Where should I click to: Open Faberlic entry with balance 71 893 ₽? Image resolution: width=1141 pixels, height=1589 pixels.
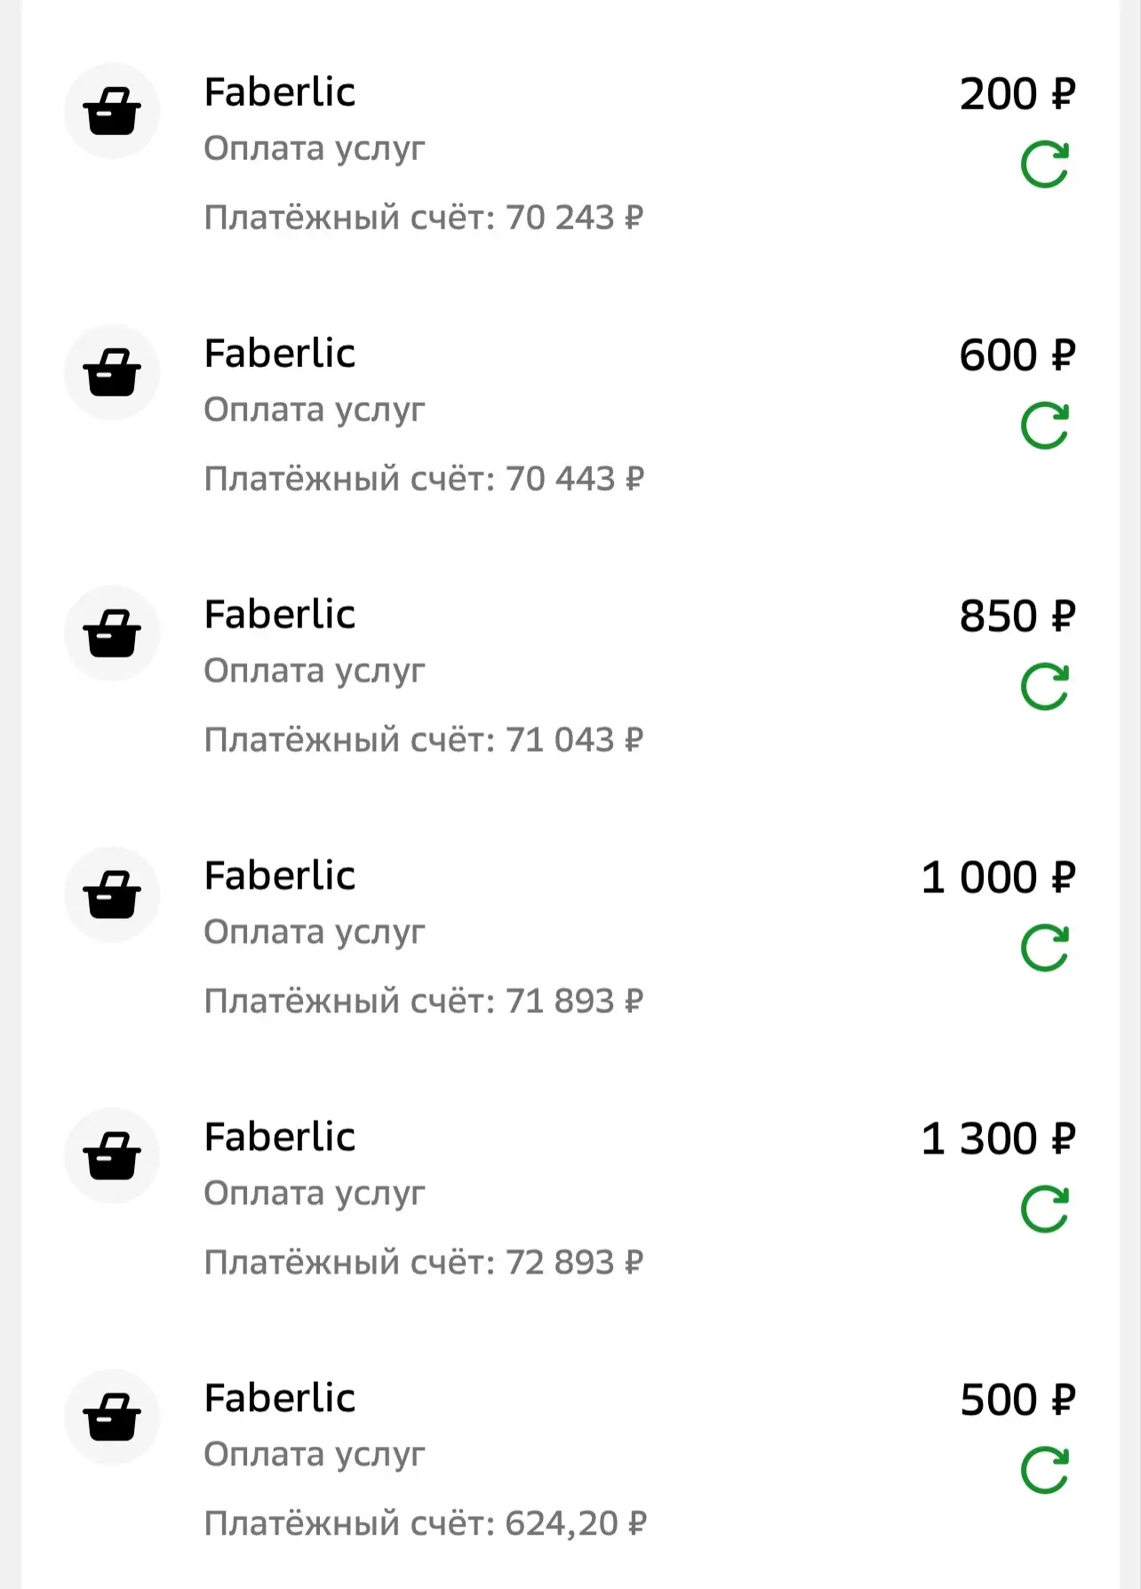pos(570,938)
